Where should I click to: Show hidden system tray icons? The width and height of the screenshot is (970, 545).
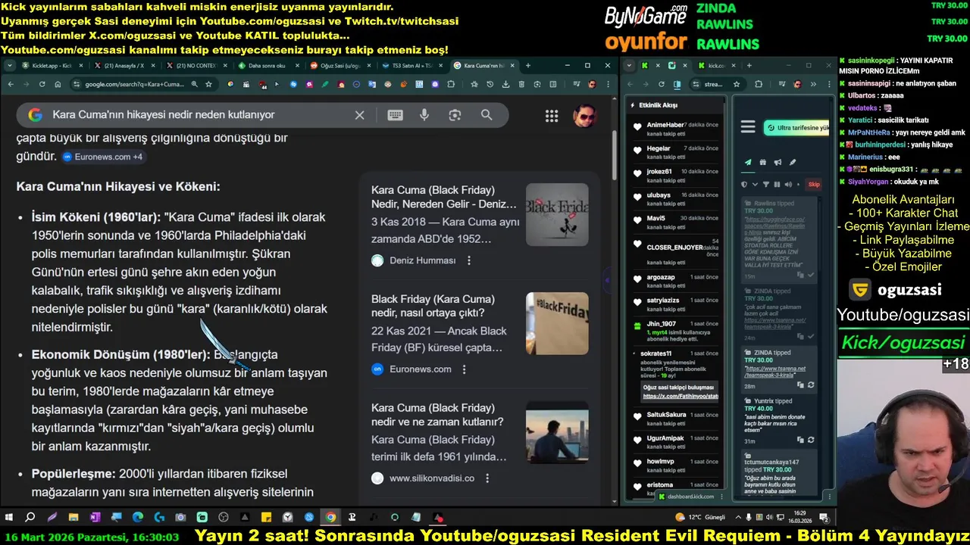pyautogui.click(x=737, y=518)
